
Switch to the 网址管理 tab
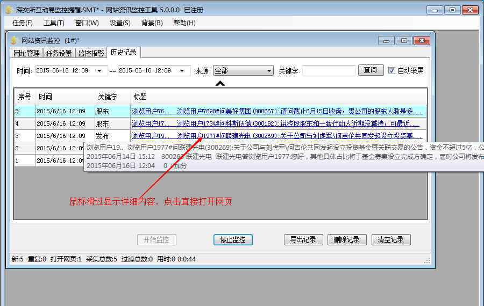click(26, 53)
